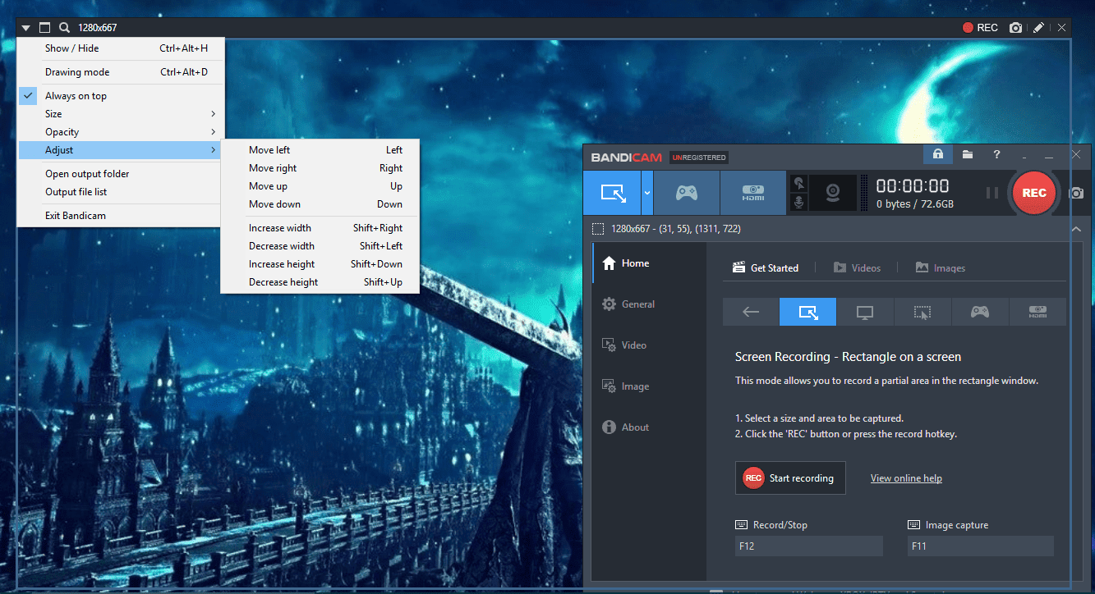
Task: Select the gamepad mode button in Get Started
Action: coord(980,312)
